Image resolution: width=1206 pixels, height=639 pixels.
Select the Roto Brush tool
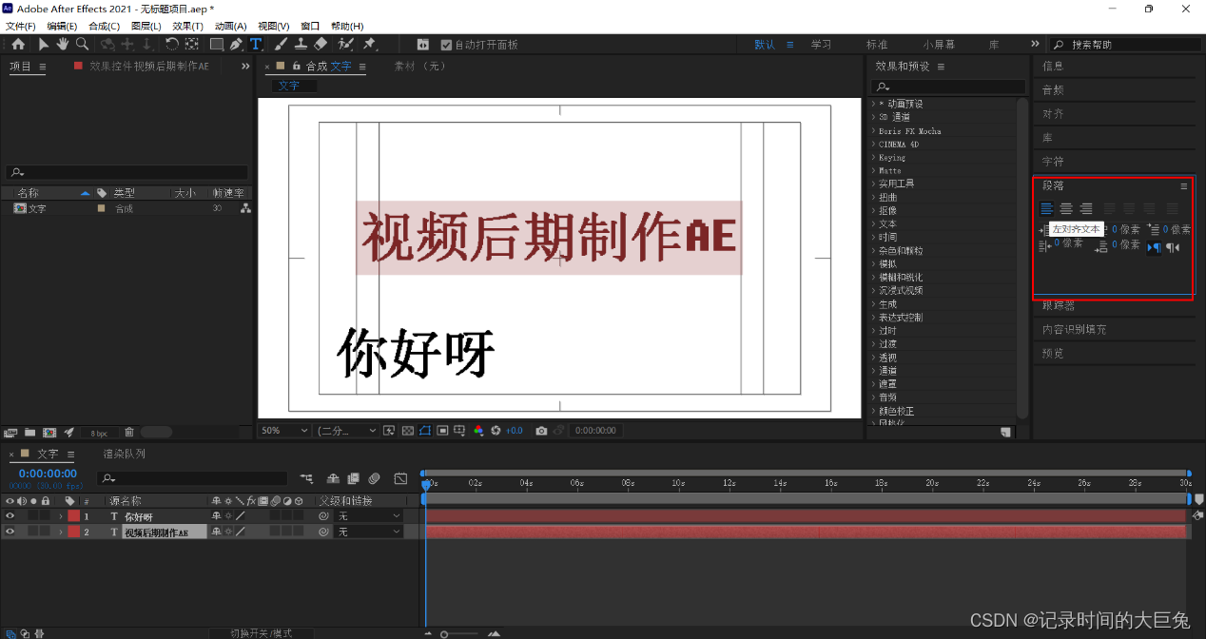pos(345,45)
